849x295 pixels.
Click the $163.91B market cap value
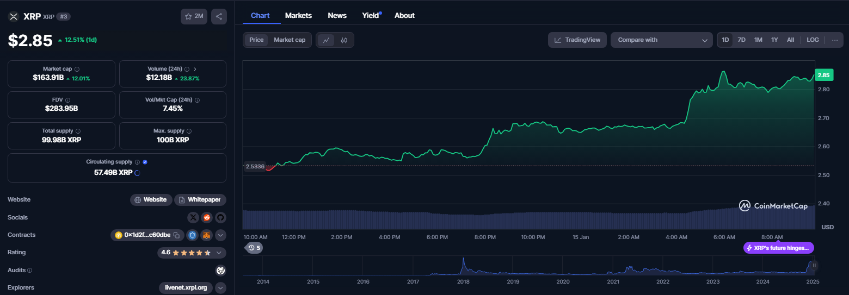pos(48,78)
